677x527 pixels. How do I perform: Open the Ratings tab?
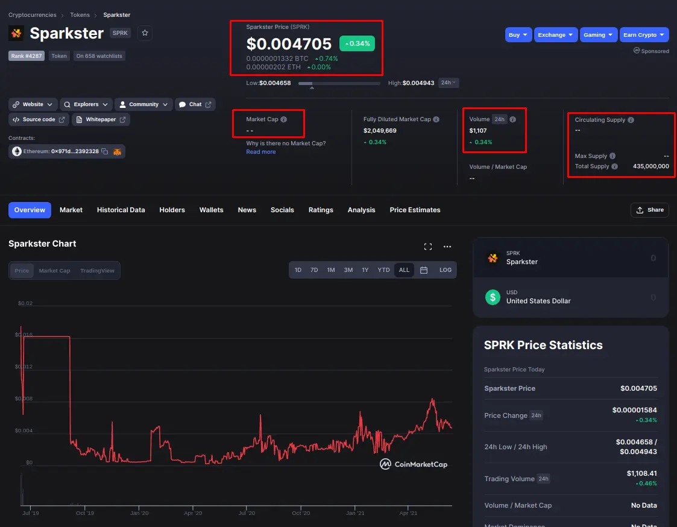pyautogui.click(x=321, y=210)
